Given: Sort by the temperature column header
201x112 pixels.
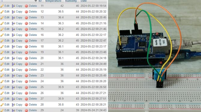Looking at the screenshot, I should click(x=53, y=1).
